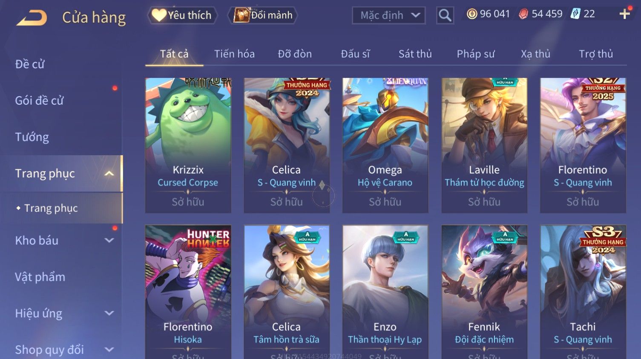Open Gói đề cử in the sidebar
Image resolution: width=641 pixels, height=359 pixels.
click(39, 100)
